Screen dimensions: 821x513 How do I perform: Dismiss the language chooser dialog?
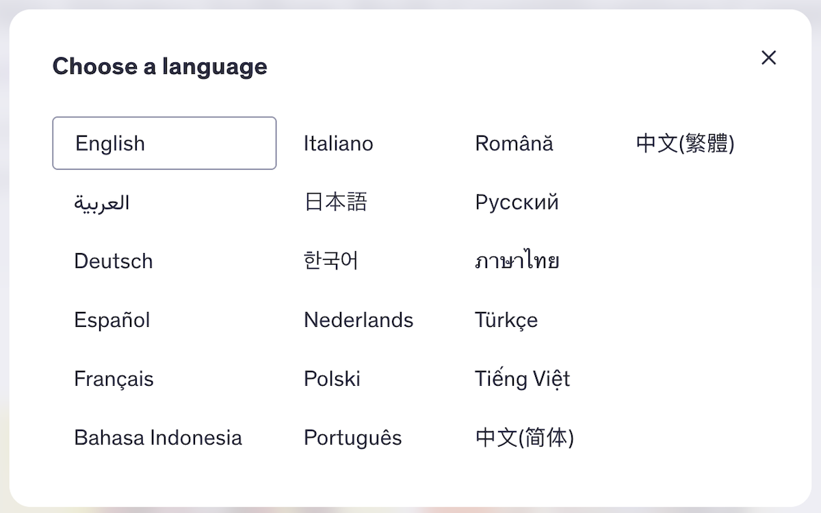pos(768,57)
